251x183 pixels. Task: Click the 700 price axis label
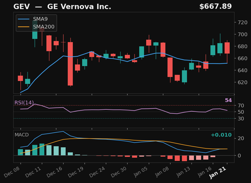click(x=242, y=34)
